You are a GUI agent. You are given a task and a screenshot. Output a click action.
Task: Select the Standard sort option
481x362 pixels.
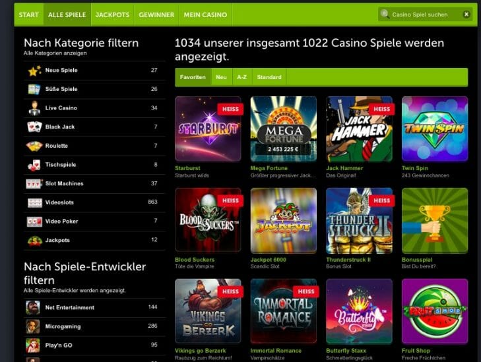click(x=269, y=77)
